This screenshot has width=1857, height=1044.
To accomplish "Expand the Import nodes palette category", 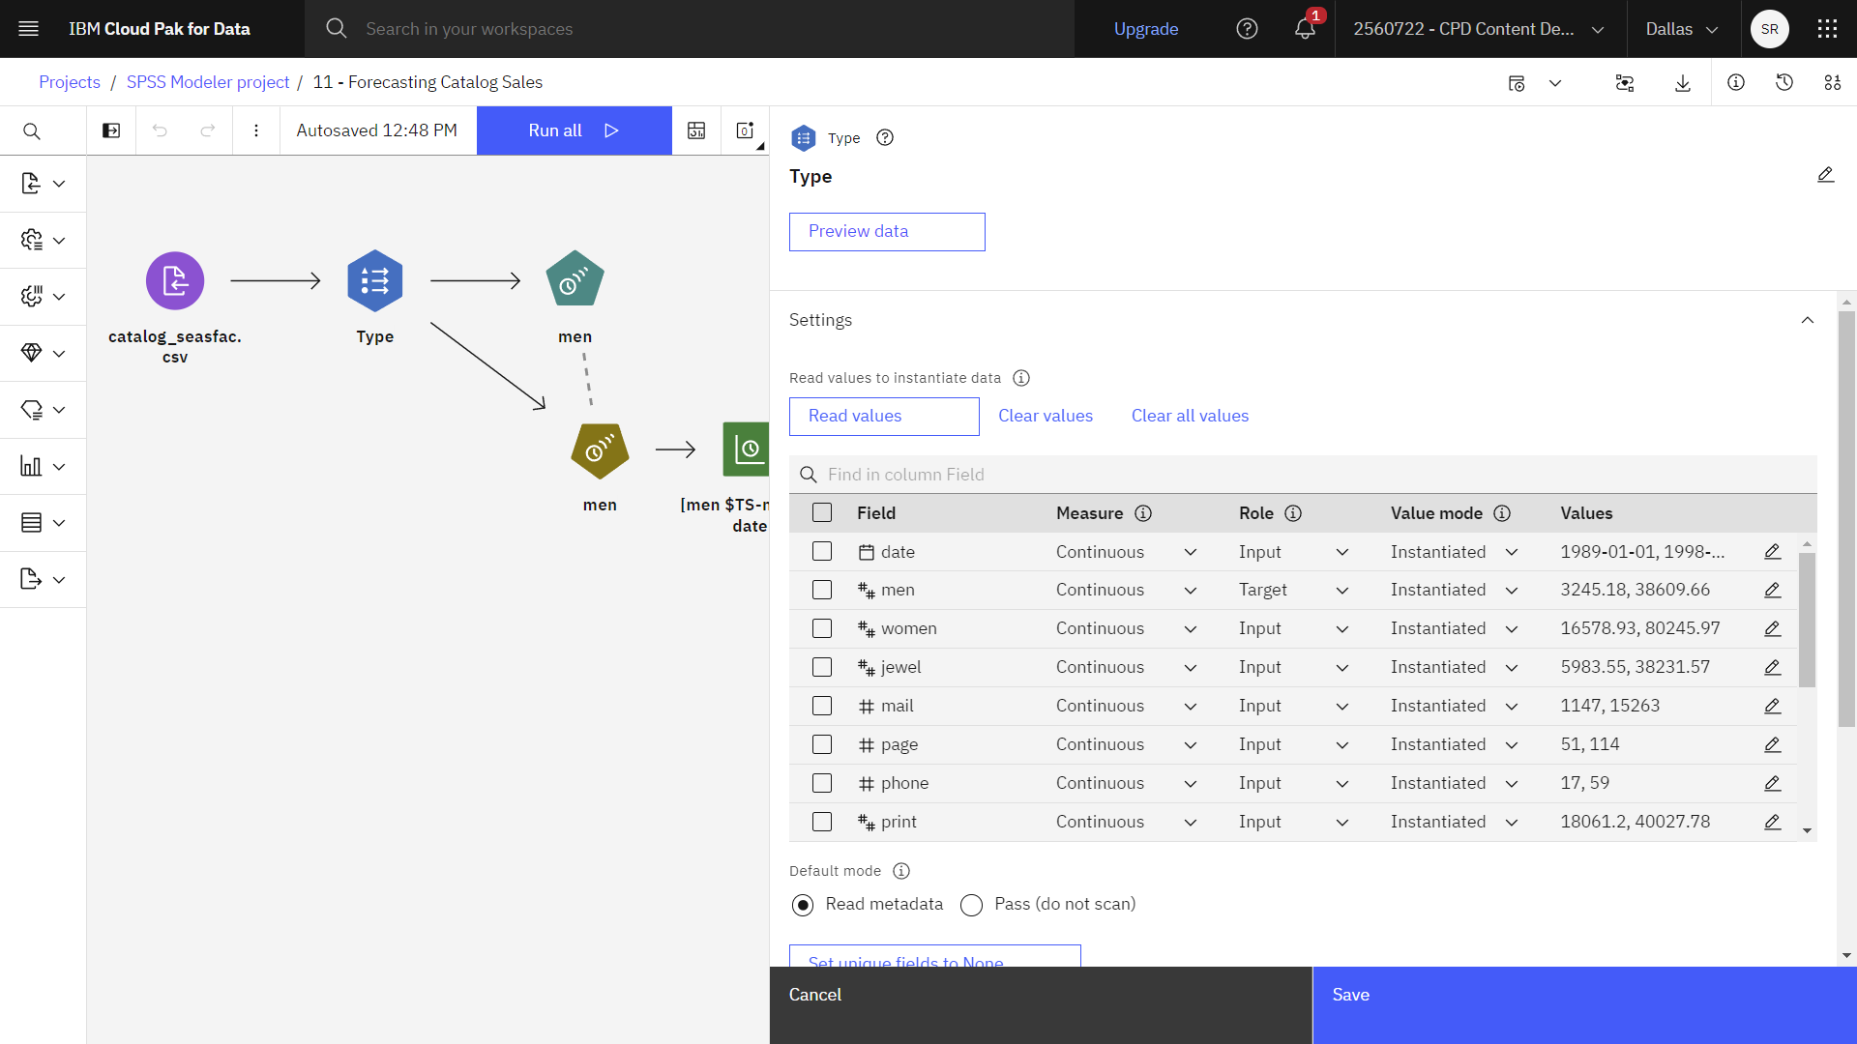I will 44,184.
